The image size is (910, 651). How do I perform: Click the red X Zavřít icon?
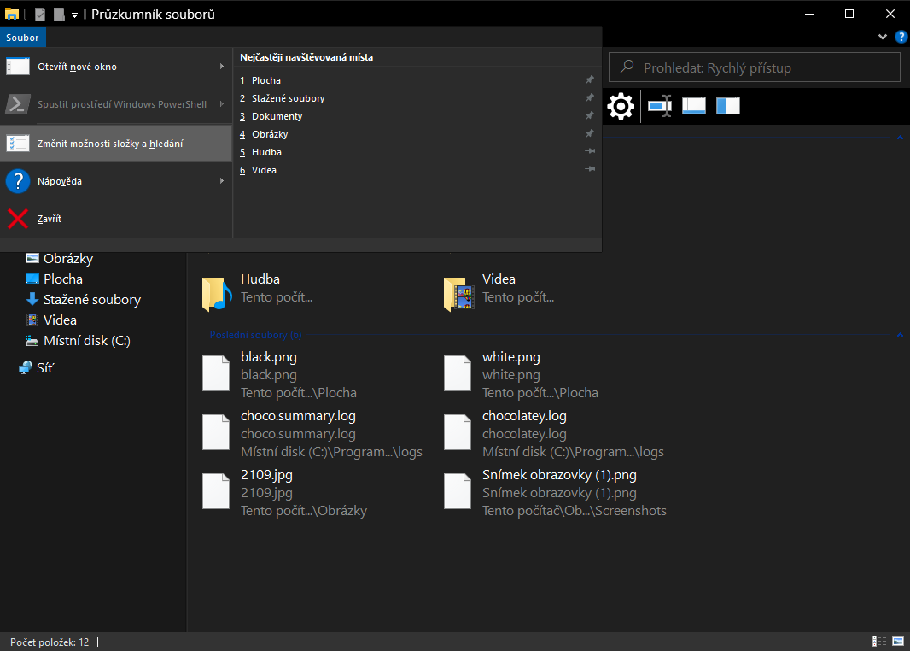coord(18,219)
